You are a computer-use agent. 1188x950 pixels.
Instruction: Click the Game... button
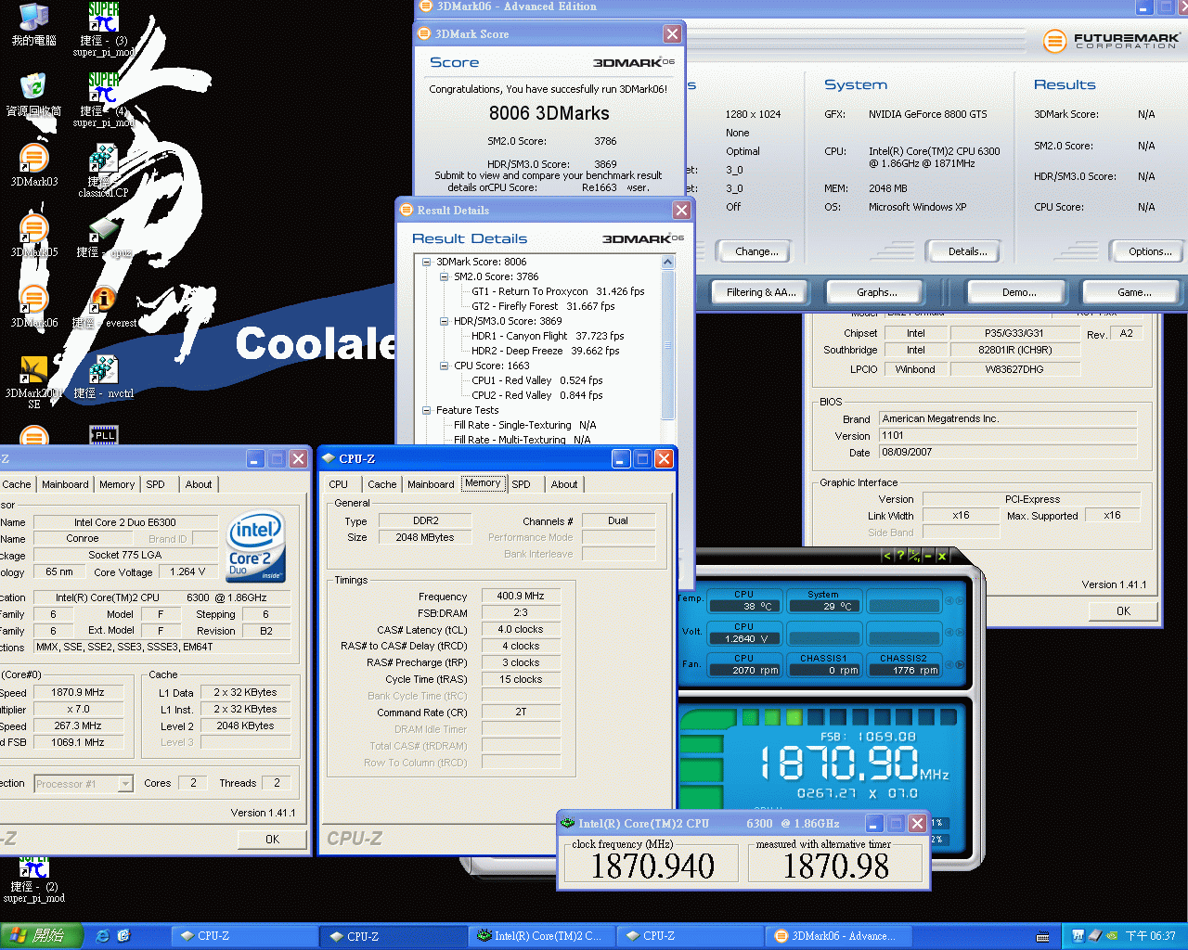point(1134,292)
